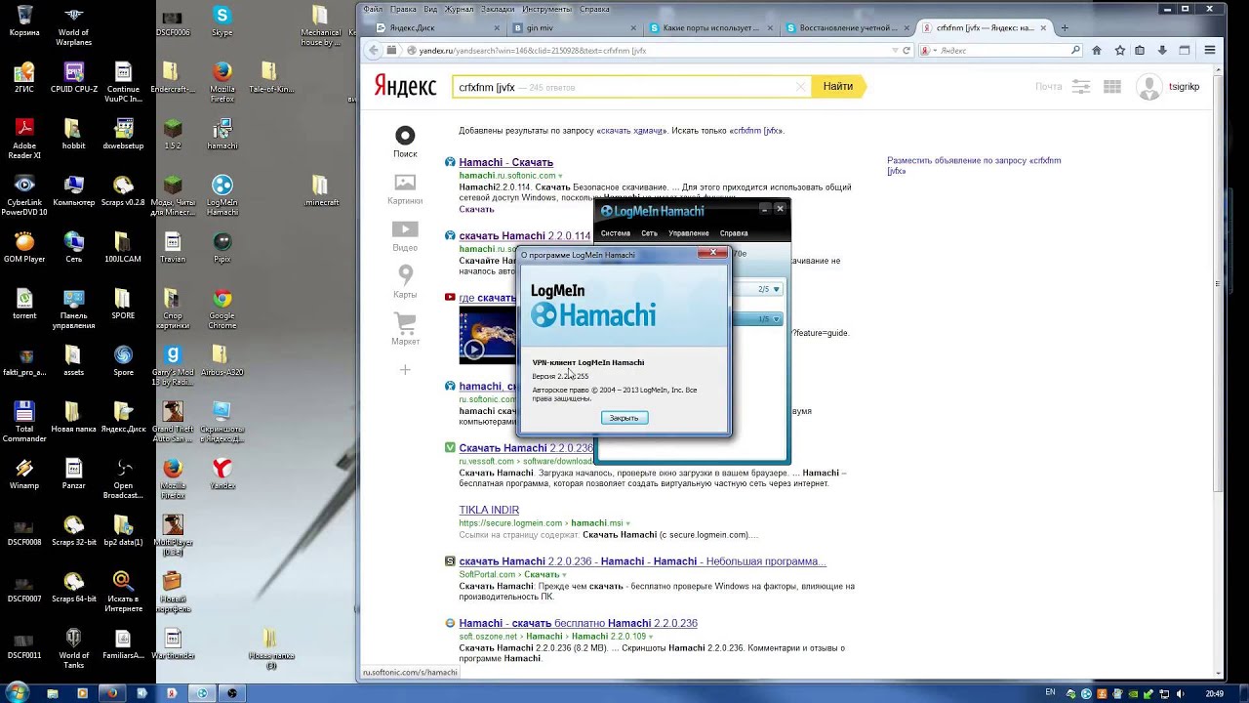Open the TIKLA INDIR result link

tap(489, 510)
